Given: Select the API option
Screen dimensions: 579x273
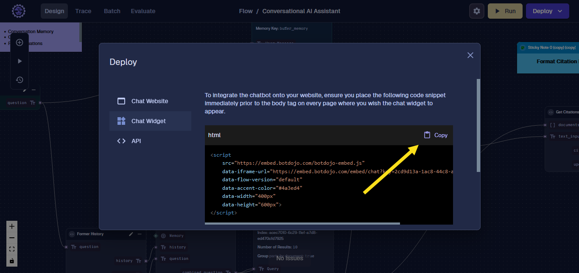Looking at the screenshot, I should (150, 141).
